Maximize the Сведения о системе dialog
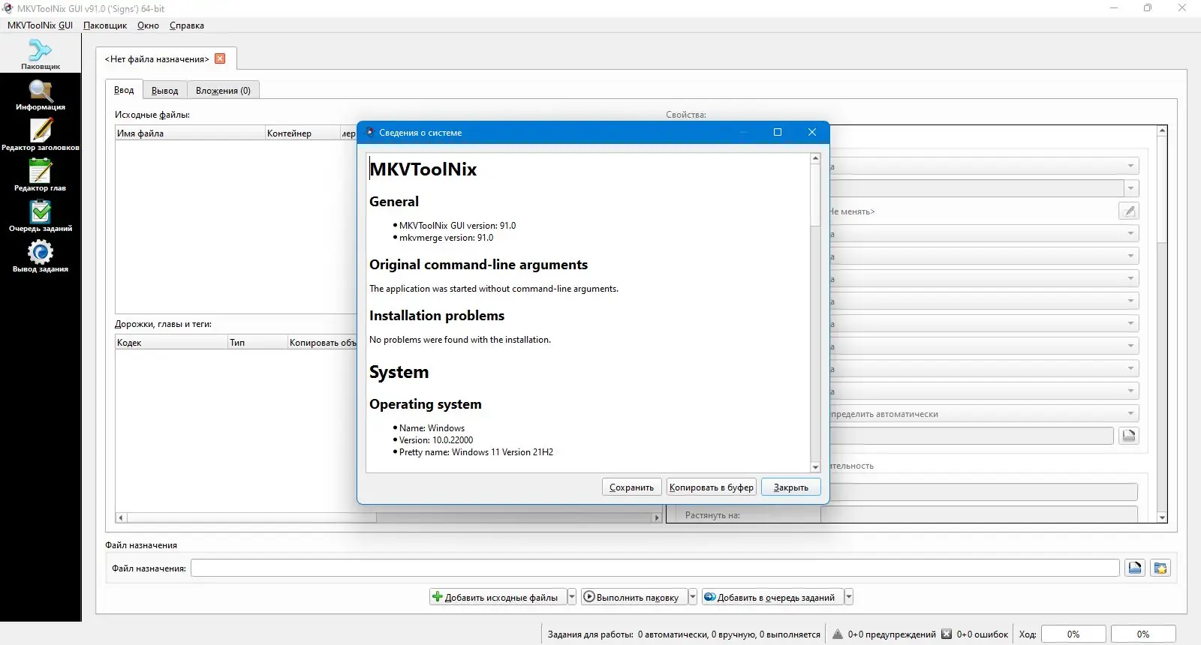 (778, 132)
